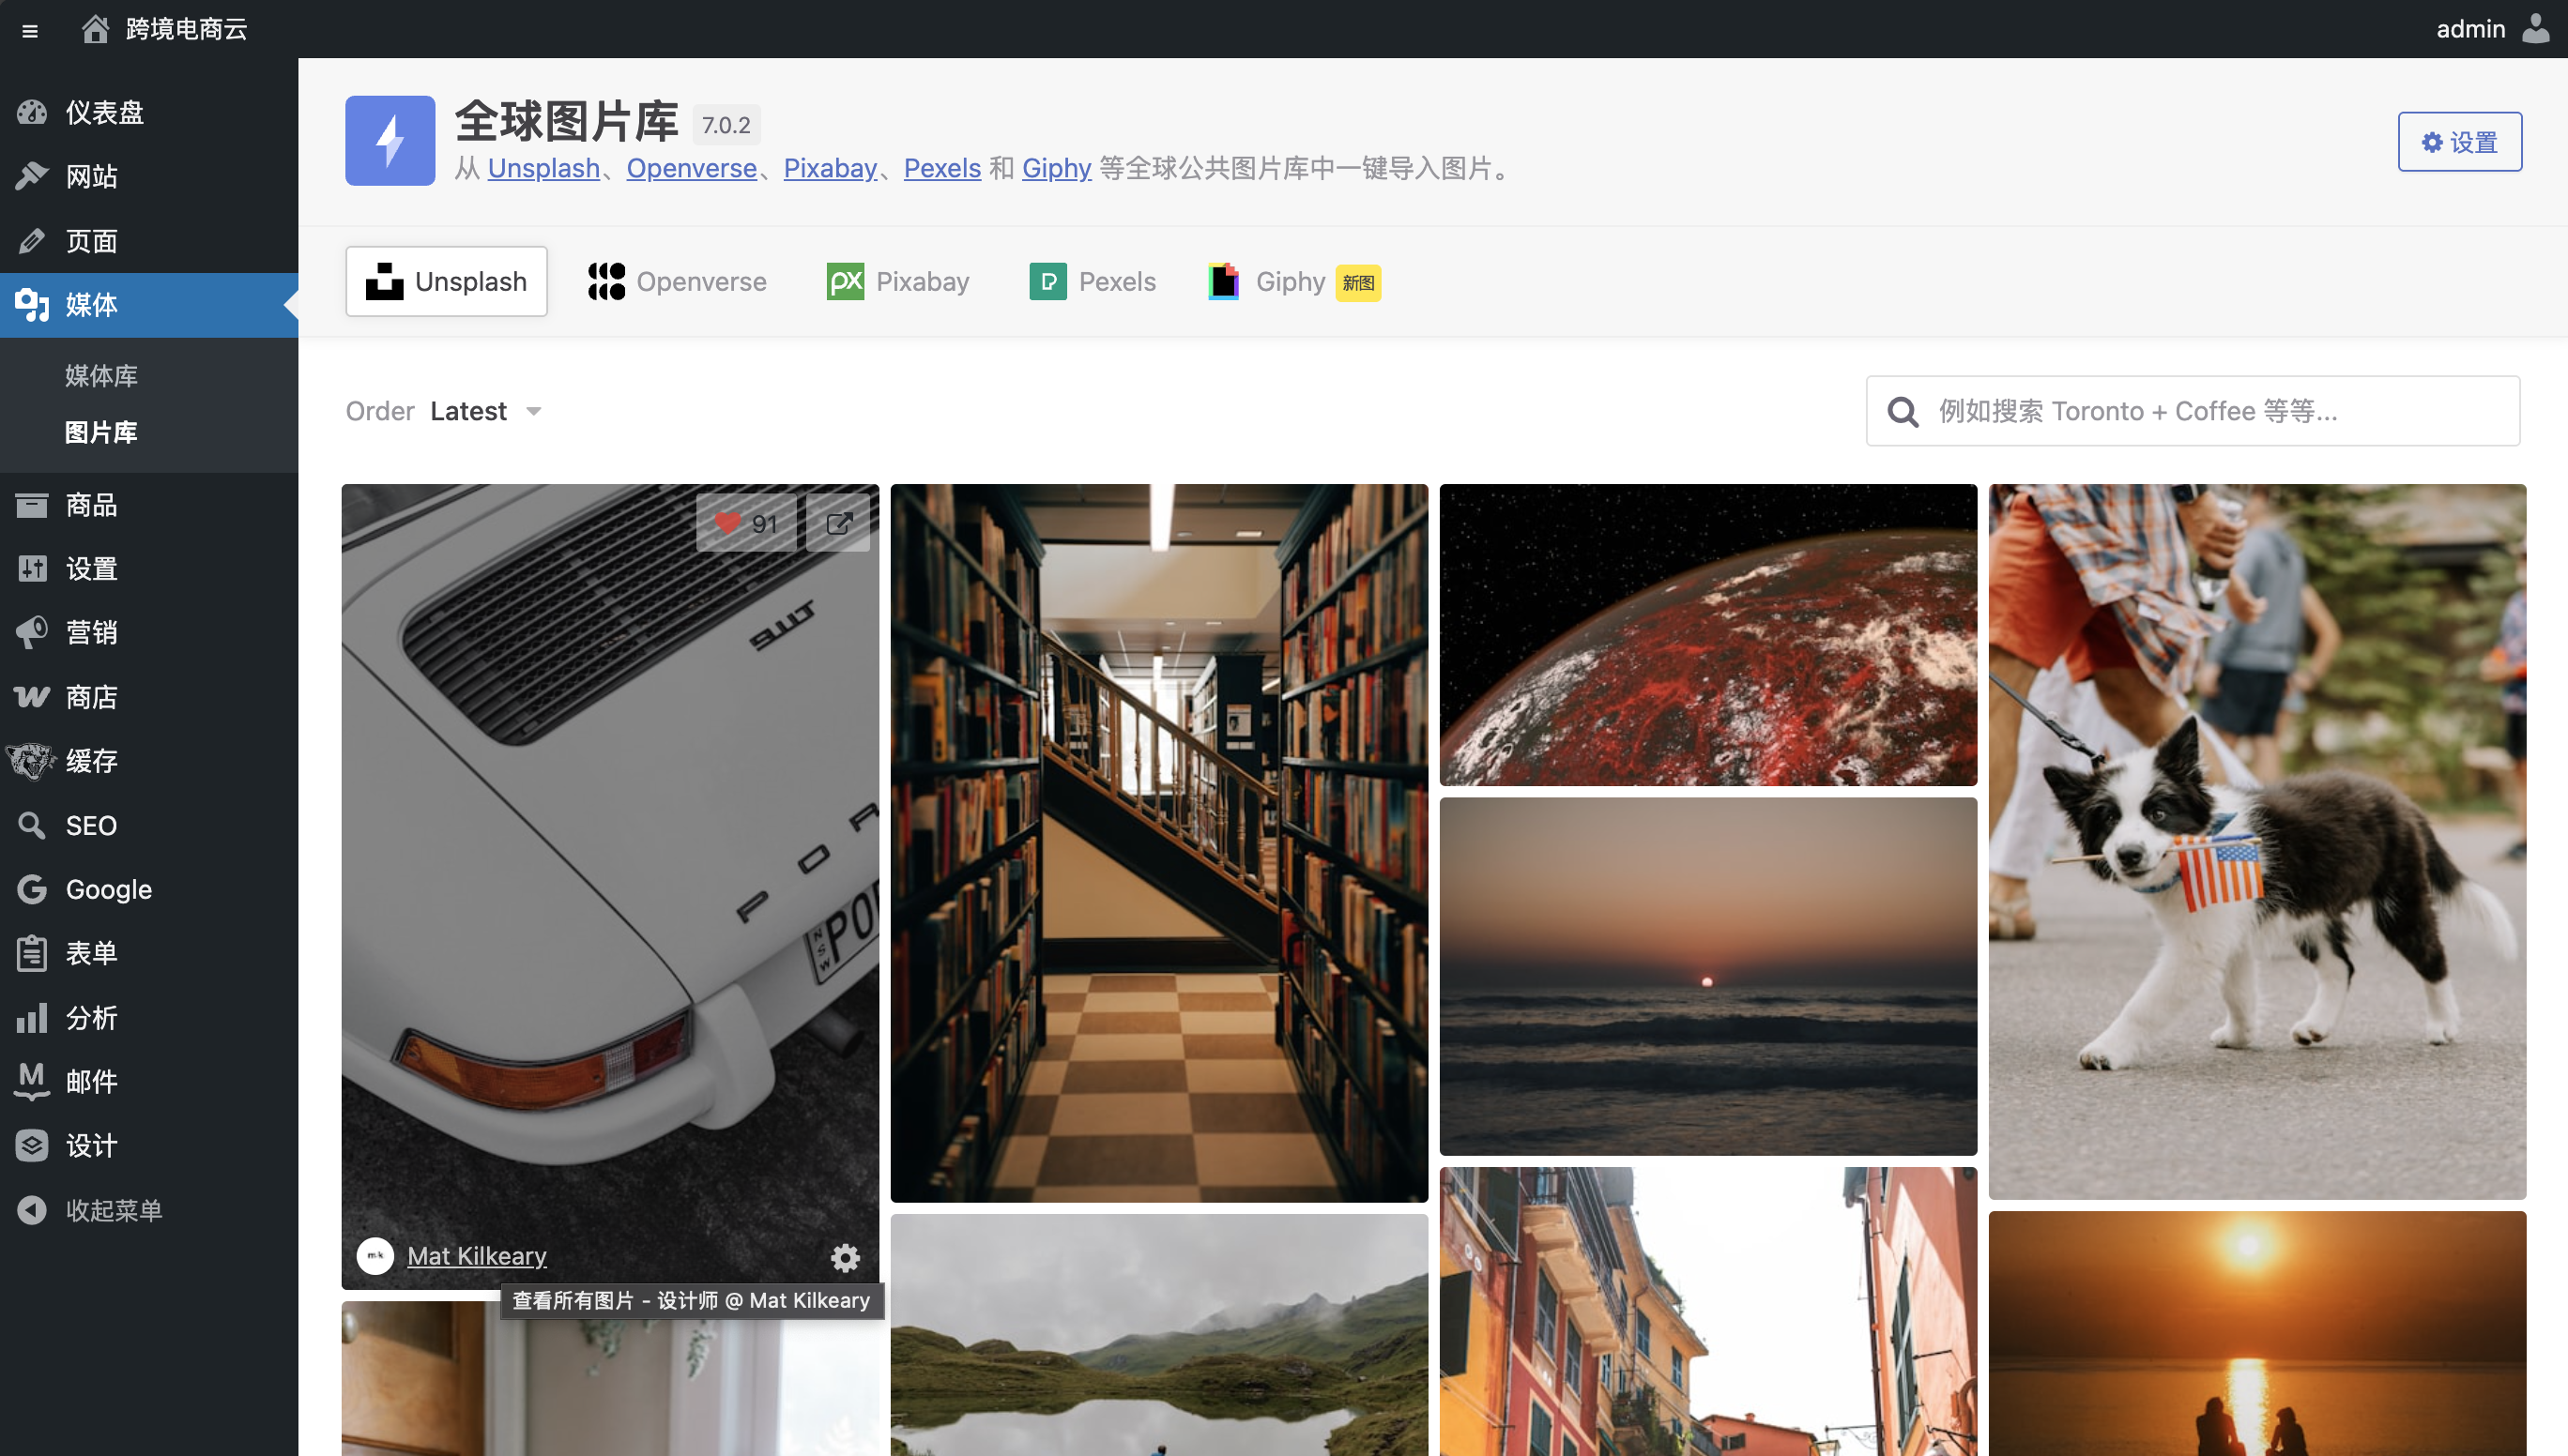Click the 网站 pushpin icon
The width and height of the screenshot is (2568, 1456).
coord(32,176)
